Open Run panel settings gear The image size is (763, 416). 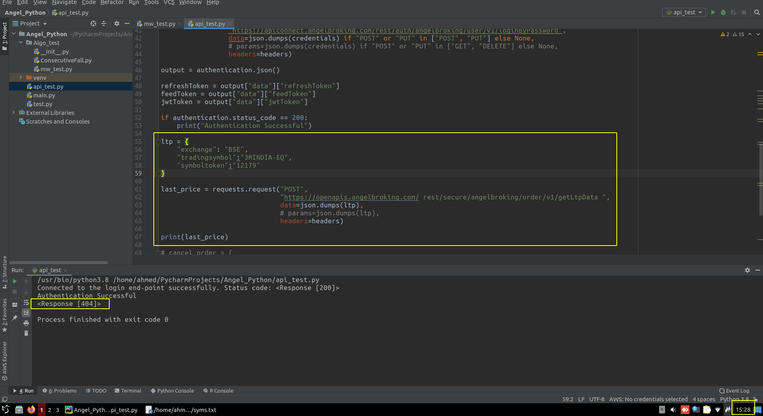pyautogui.click(x=747, y=270)
